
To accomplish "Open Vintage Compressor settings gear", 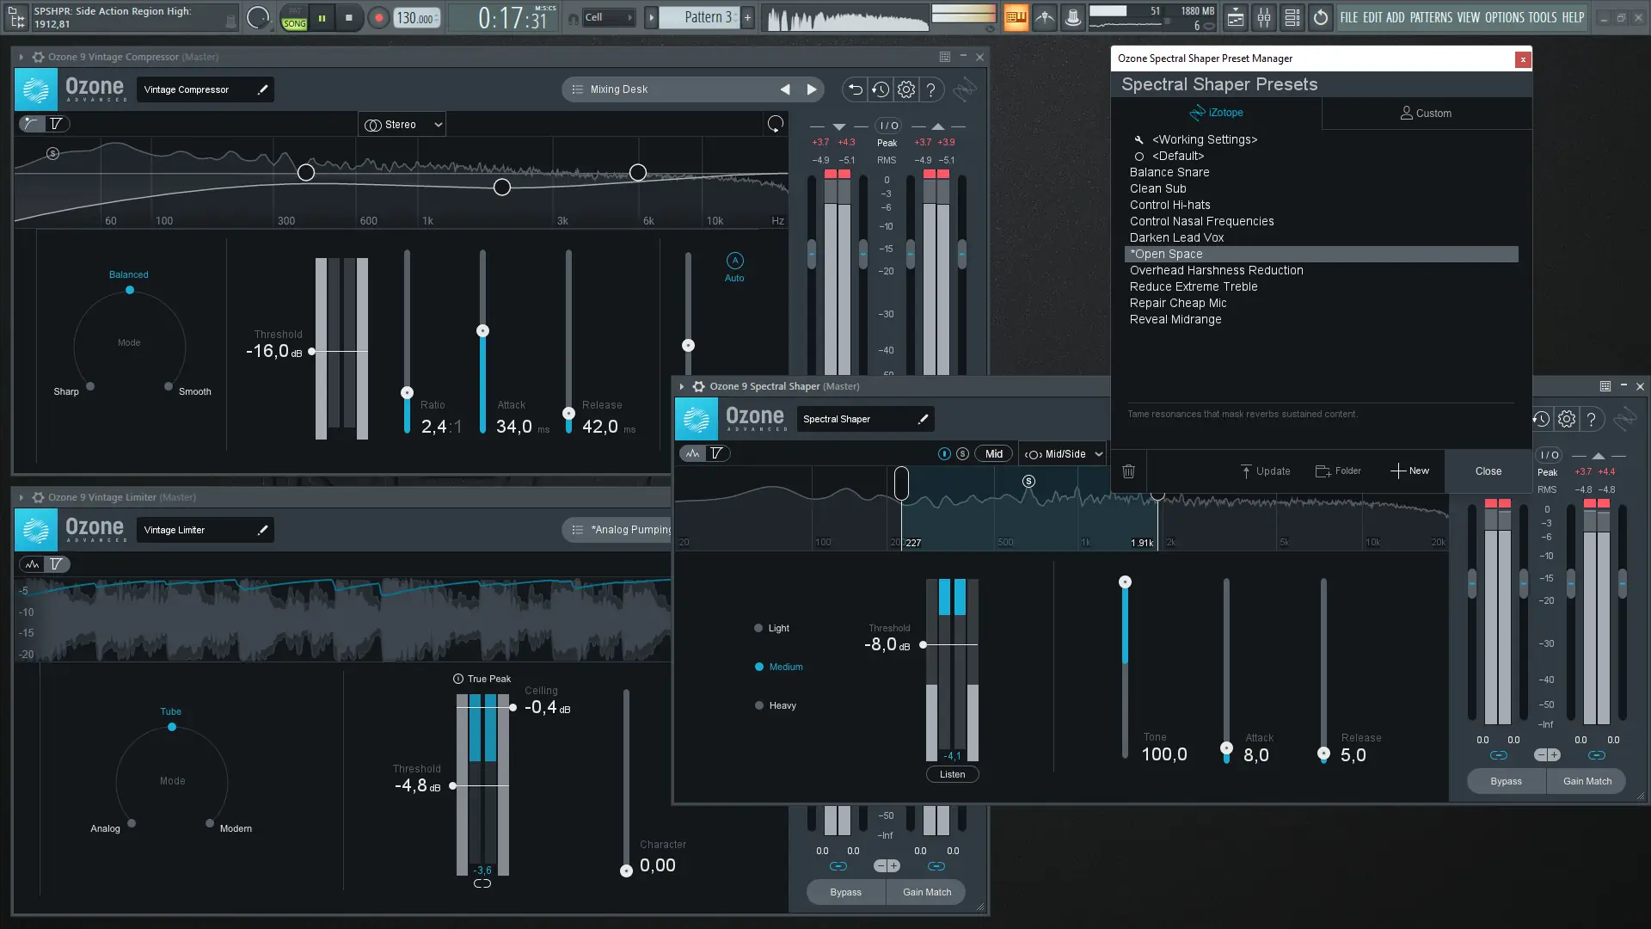I will pyautogui.click(x=906, y=89).
